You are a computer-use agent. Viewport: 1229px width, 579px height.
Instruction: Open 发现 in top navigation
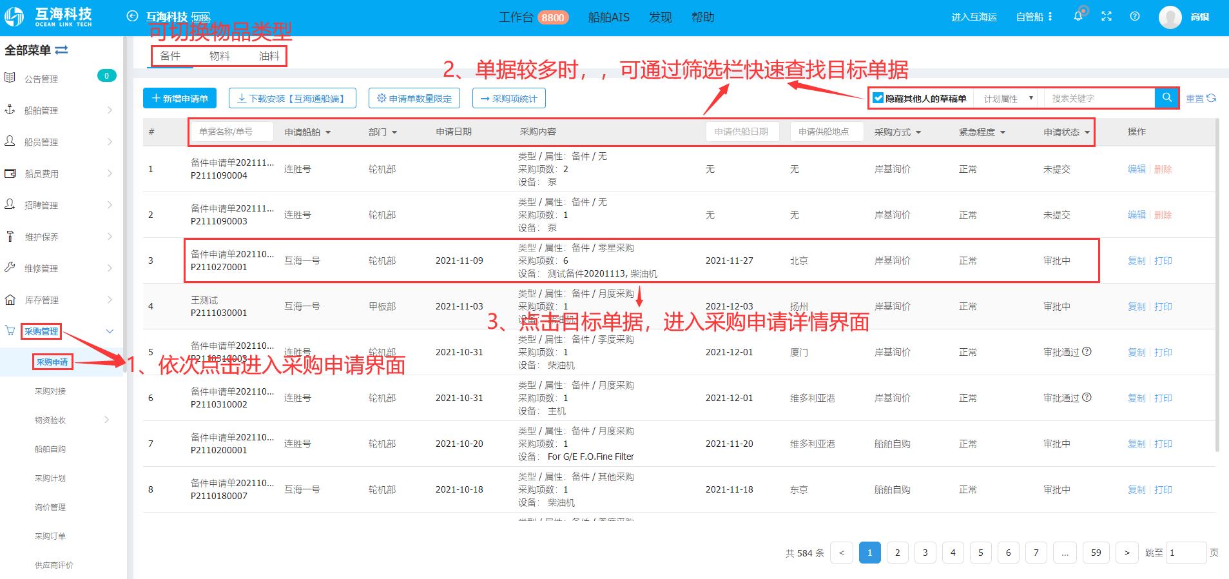click(x=660, y=17)
